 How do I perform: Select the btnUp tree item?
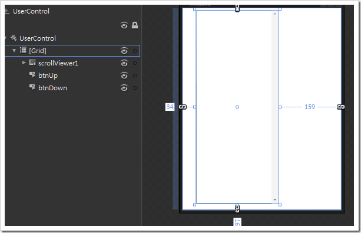[x=48, y=76]
